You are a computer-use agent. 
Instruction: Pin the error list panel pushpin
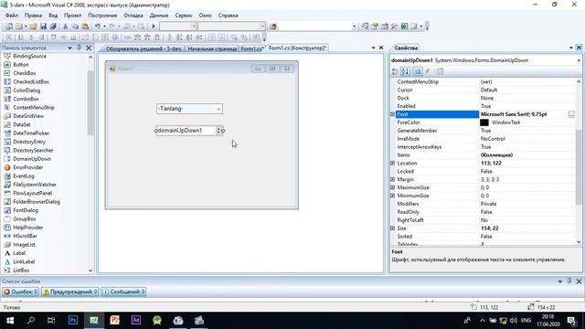coord(569,281)
